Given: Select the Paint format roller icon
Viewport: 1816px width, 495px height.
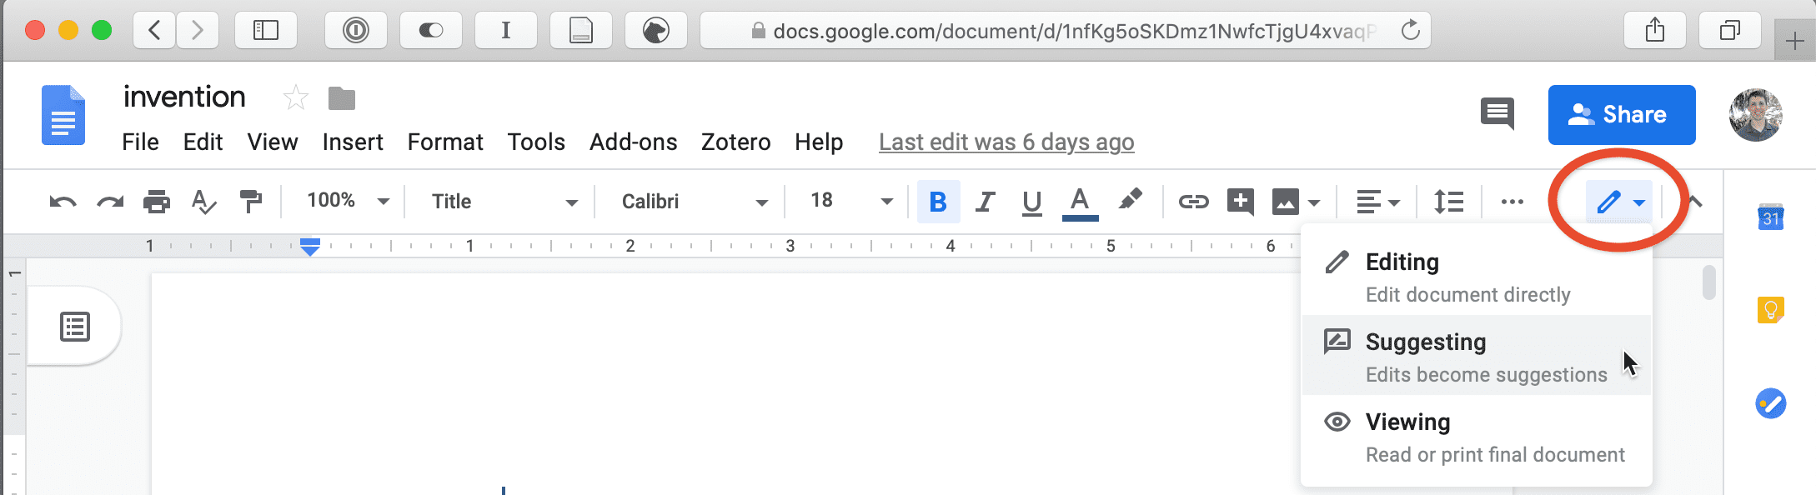Looking at the screenshot, I should [250, 202].
